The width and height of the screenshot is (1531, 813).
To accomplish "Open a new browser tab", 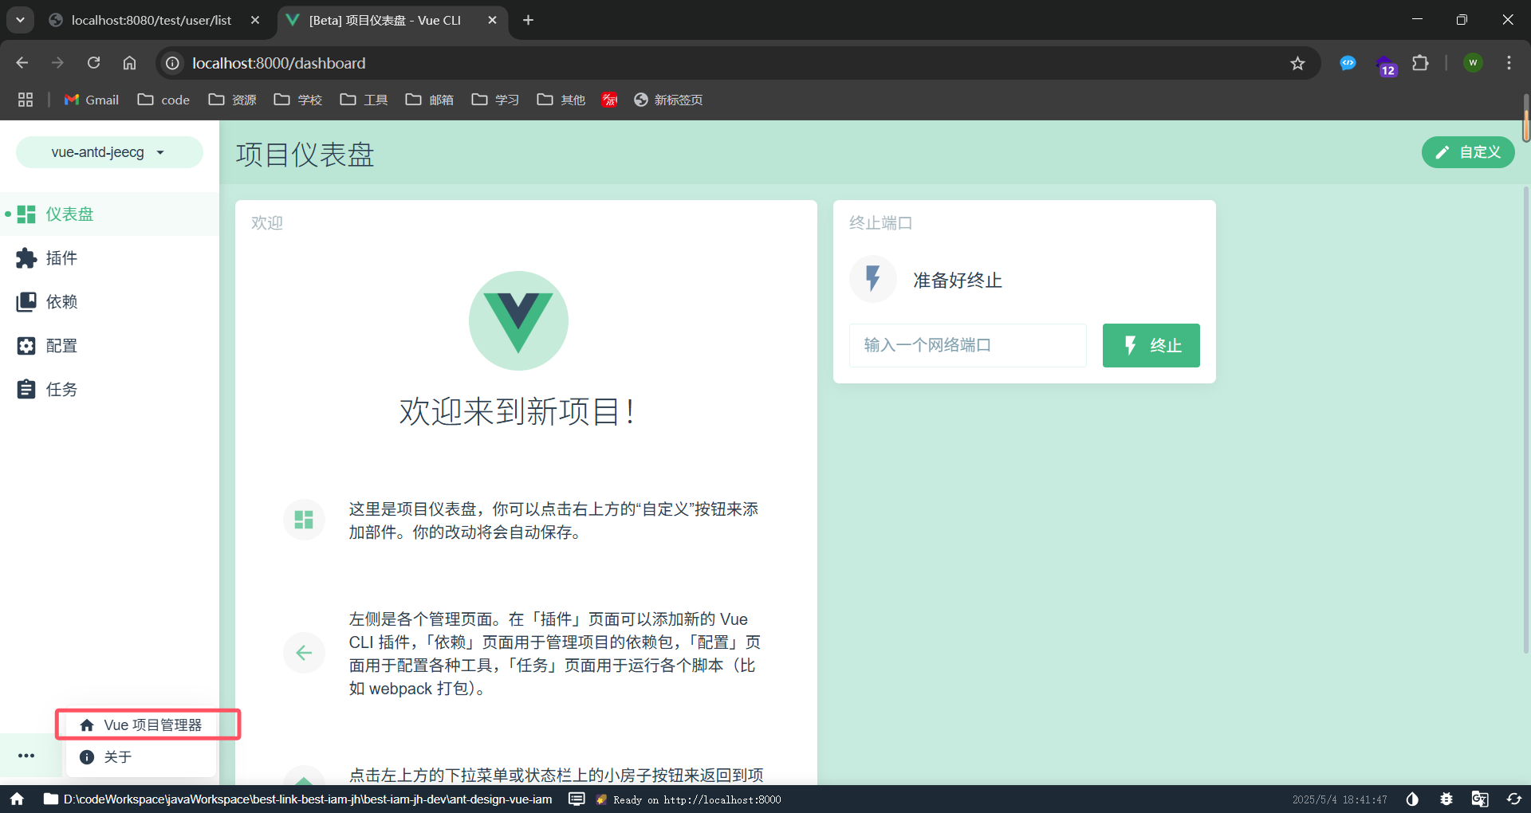I will (528, 20).
